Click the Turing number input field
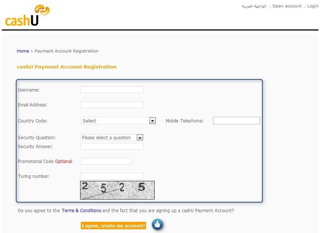 (x=112, y=176)
